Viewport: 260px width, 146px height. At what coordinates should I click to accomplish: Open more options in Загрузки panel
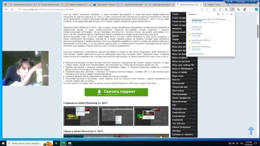(227, 14)
